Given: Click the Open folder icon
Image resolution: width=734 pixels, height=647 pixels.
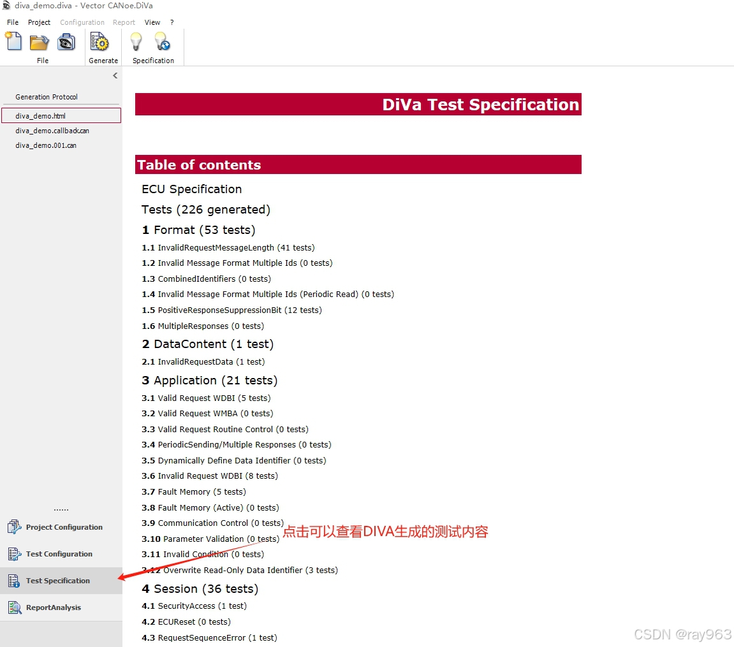Looking at the screenshot, I should (x=40, y=43).
